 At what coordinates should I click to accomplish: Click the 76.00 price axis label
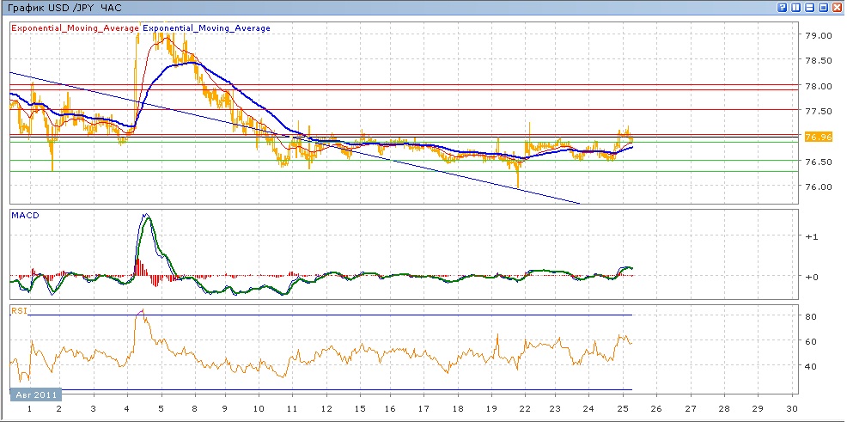point(818,187)
